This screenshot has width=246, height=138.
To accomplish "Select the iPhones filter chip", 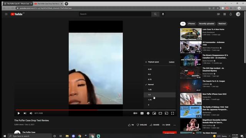I will click(191, 24).
